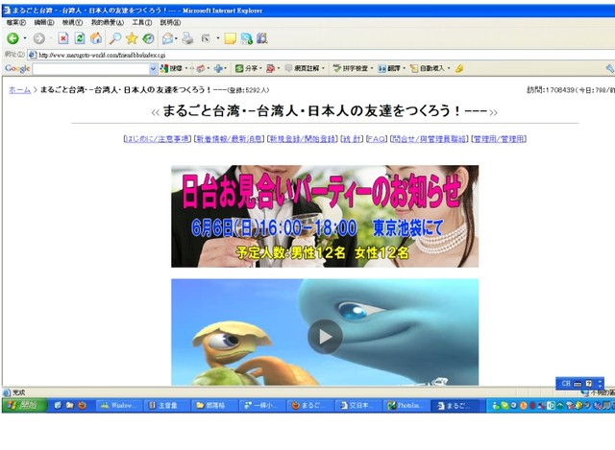Screen dimensions: 615x450
Task: Click the CH language bar indicator
Action: (x=566, y=384)
